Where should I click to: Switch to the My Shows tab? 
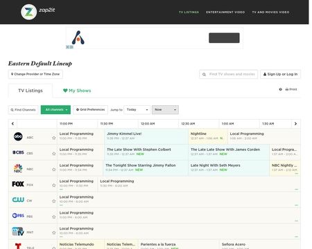(x=77, y=91)
